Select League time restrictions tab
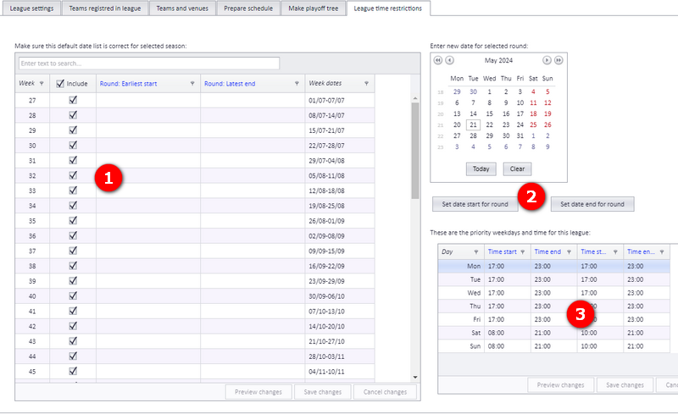The height and width of the screenshot is (414, 678). point(388,8)
